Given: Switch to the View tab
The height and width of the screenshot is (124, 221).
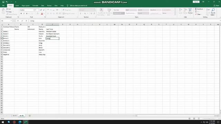Looking at the screenshot, I should [x=56, y=6].
